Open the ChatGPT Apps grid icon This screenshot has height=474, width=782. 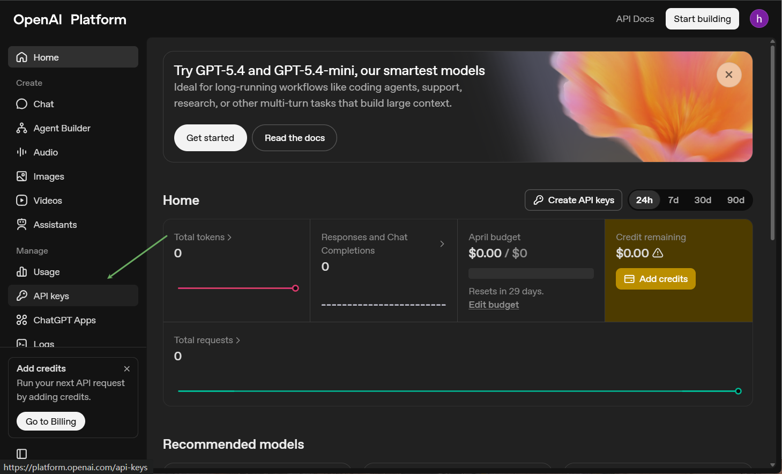coord(21,320)
